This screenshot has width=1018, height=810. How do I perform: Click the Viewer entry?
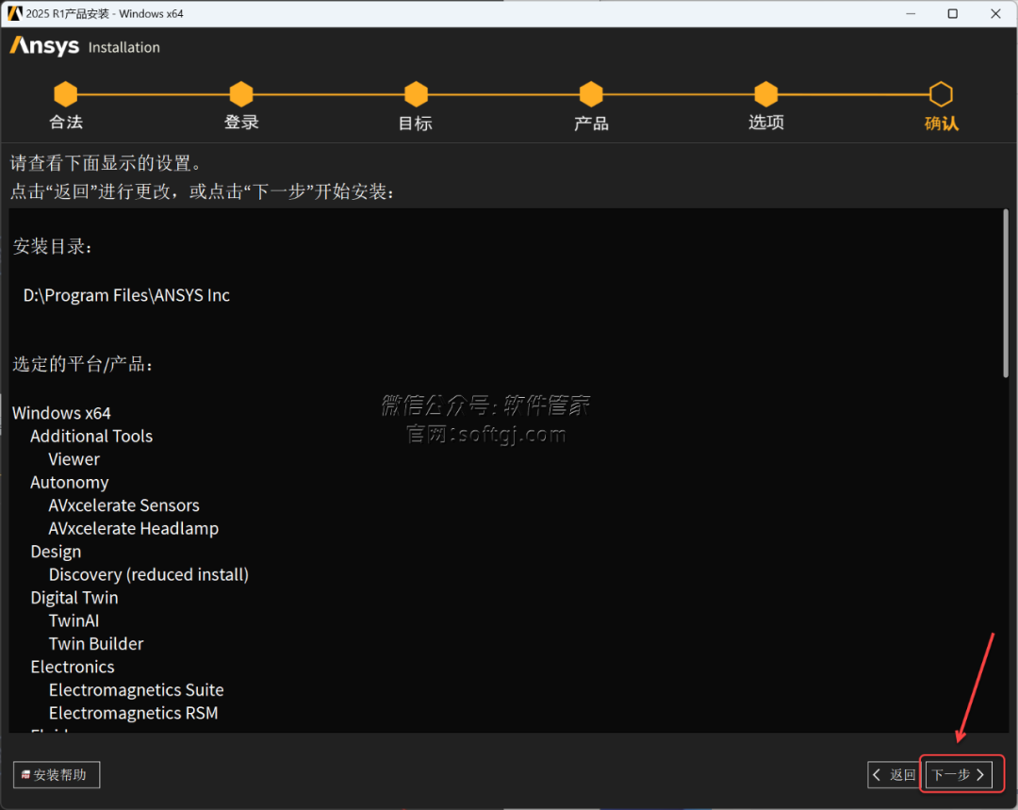(74, 459)
